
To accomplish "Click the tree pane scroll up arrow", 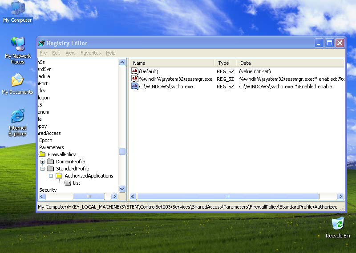I will coord(122,62).
